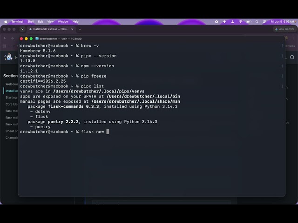This screenshot has width=298, height=223.
Task: Expand the browser tab search dropdown
Action: pyautogui.click(x=22, y=29)
